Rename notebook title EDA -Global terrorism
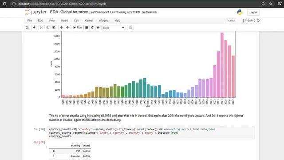Screen dimensions: 284x160 click(x=69, y=12)
